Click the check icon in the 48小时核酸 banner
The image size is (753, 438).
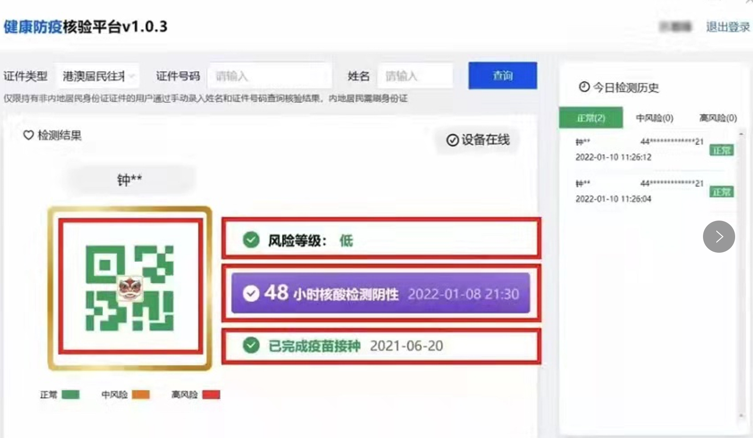point(251,293)
